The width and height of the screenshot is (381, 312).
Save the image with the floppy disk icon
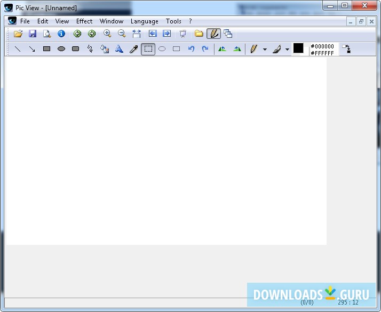click(33, 34)
